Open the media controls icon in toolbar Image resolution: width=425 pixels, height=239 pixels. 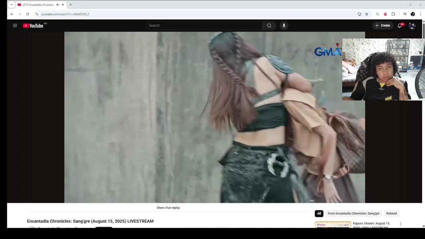(405, 14)
